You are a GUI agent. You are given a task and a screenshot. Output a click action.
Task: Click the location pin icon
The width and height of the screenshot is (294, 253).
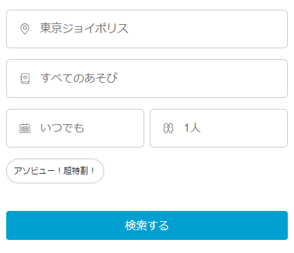point(25,29)
